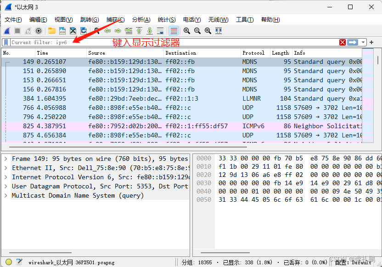Screen dimensions: 382x267
Task: Click the packet bytes pane horizontal scrollbar
Action: [225, 253]
